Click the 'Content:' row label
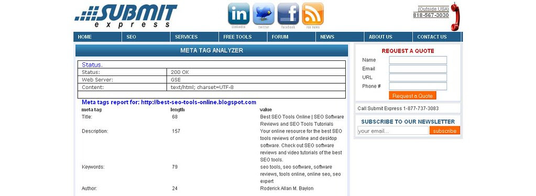 [x=93, y=87]
